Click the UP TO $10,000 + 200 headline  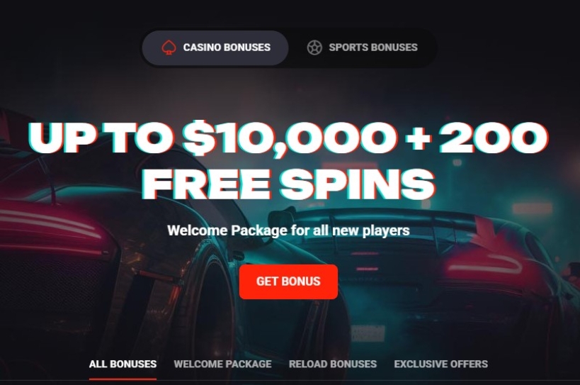tap(288, 138)
